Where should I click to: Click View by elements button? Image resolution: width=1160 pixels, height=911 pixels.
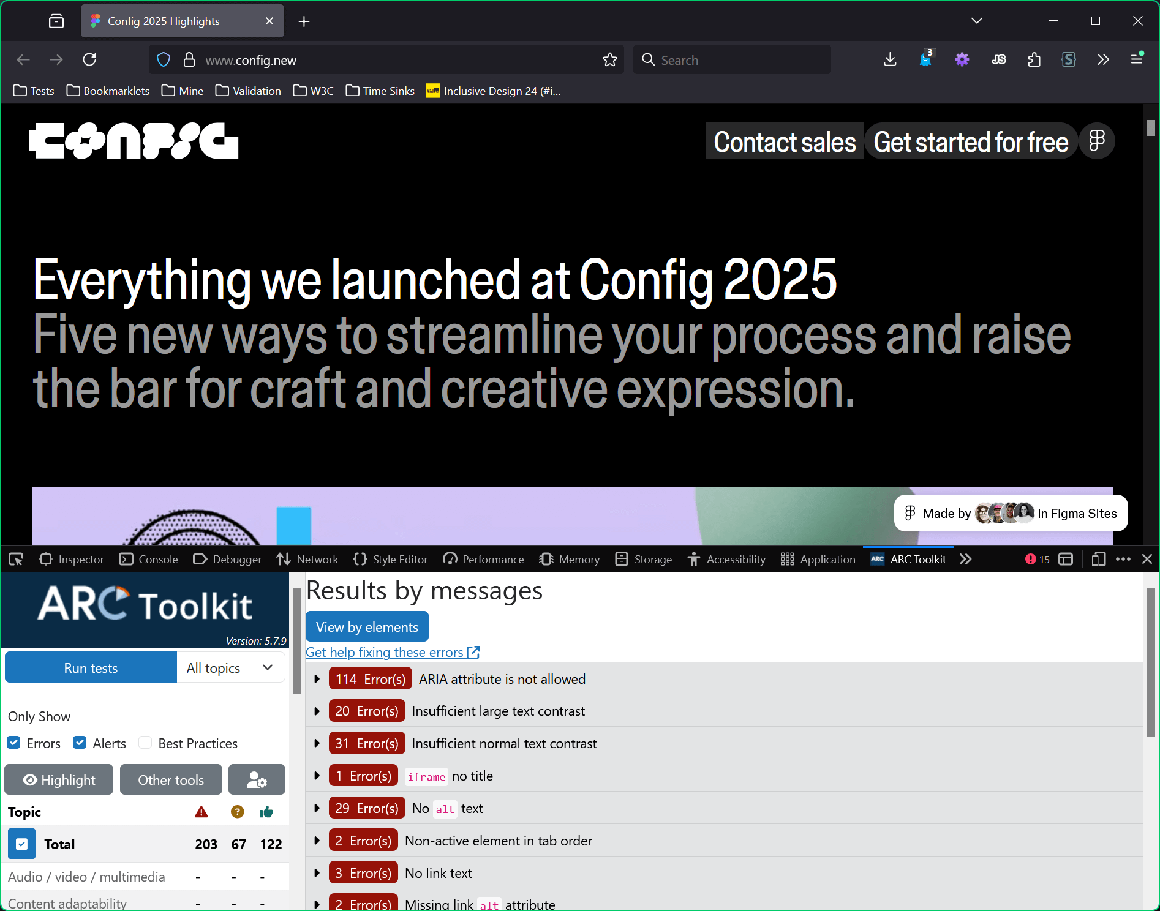pyautogui.click(x=367, y=627)
